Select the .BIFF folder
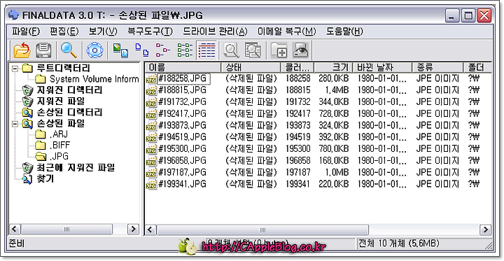This screenshot has height=261, width=504. click(x=59, y=146)
